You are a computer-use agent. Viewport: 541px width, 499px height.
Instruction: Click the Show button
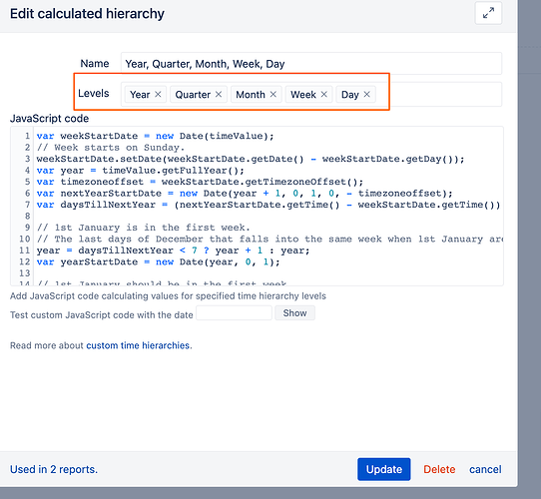click(294, 313)
